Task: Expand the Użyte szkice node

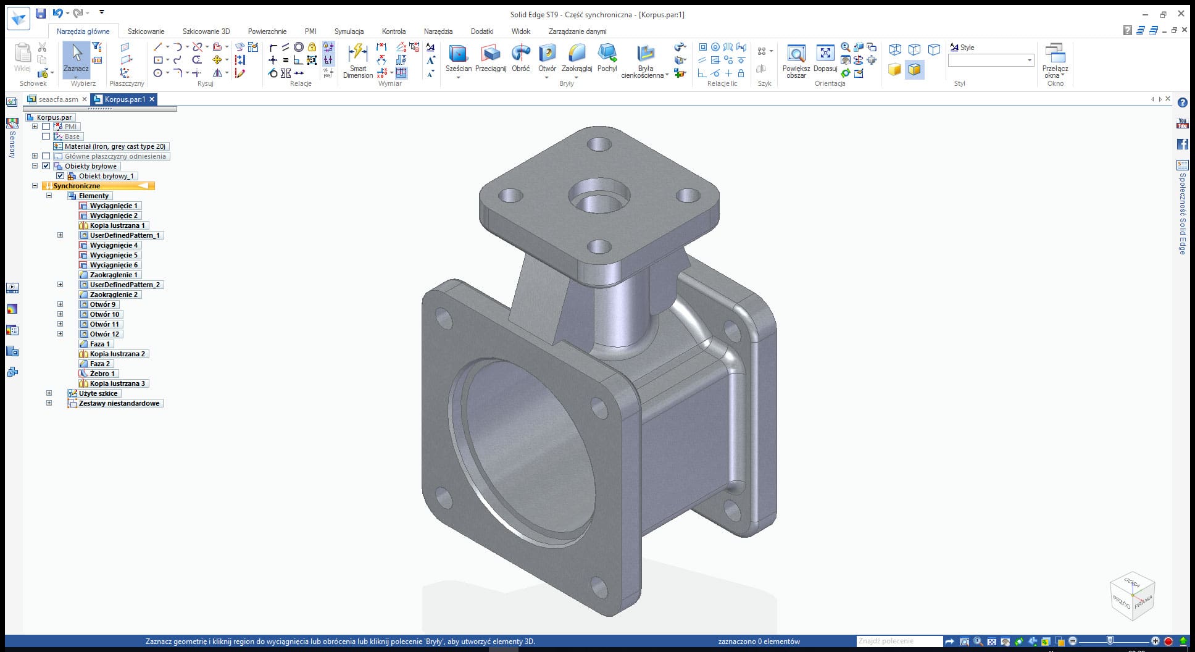Action: click(x=49, y=393)
